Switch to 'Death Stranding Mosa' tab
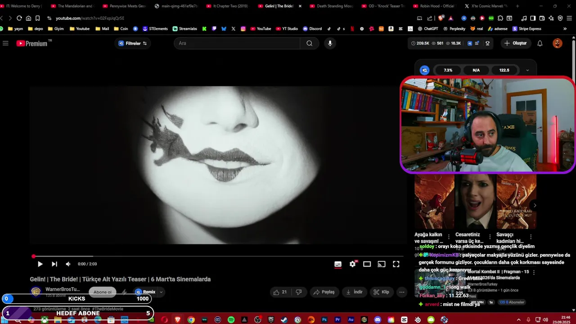Image resolution: width=576 pixels, height=324 pixels. 331,6
